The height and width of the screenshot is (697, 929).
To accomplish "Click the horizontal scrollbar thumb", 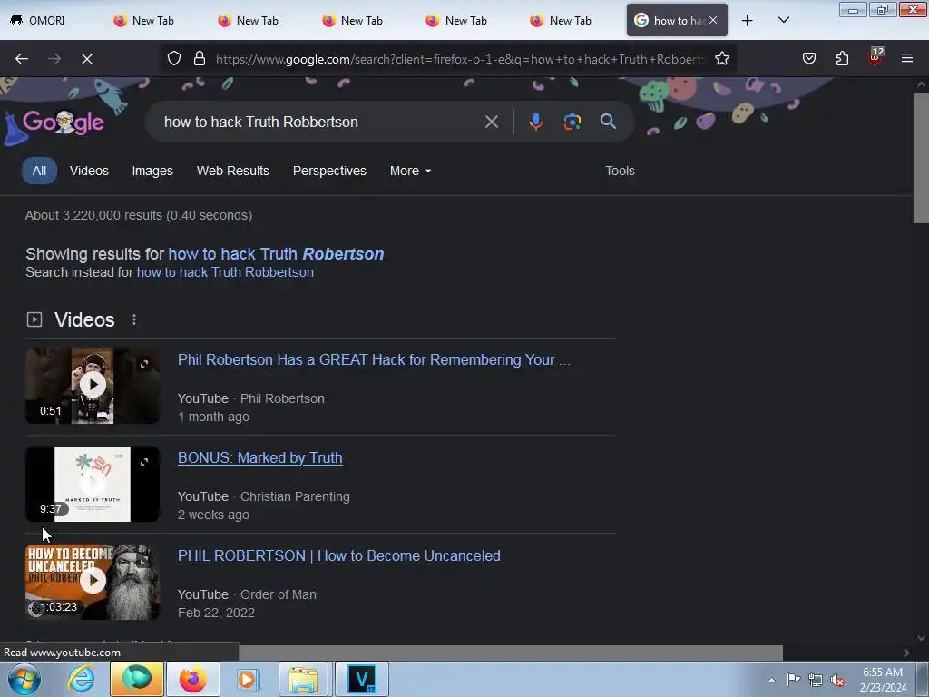I will [511, 653].
